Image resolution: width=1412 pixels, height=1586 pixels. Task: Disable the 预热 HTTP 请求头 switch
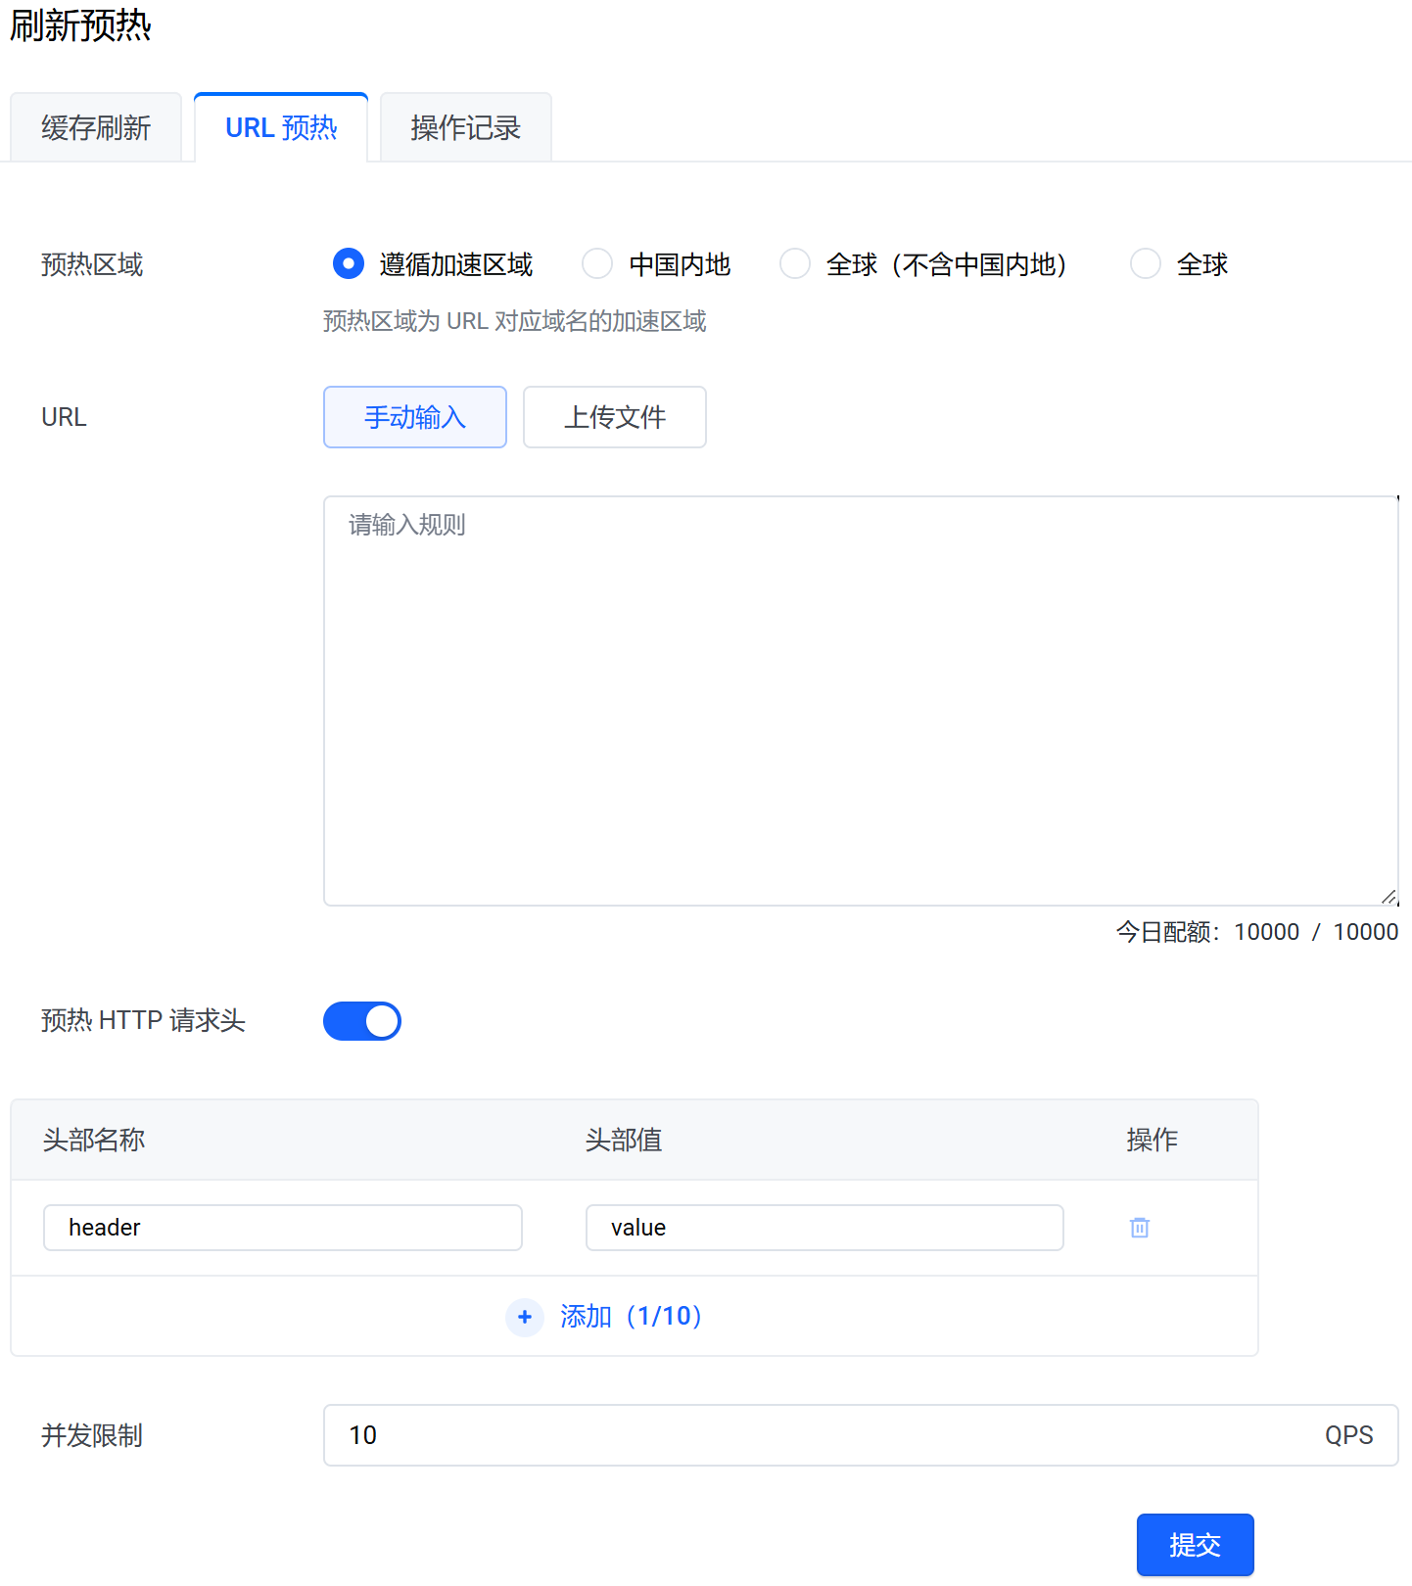coord(362,1021)
